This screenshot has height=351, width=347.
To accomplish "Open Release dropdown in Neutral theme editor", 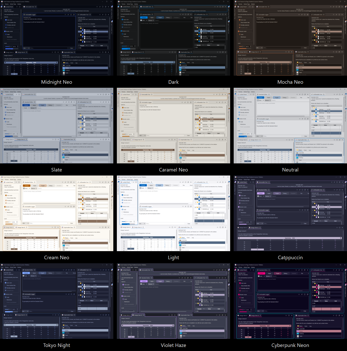I will (268, 100).
